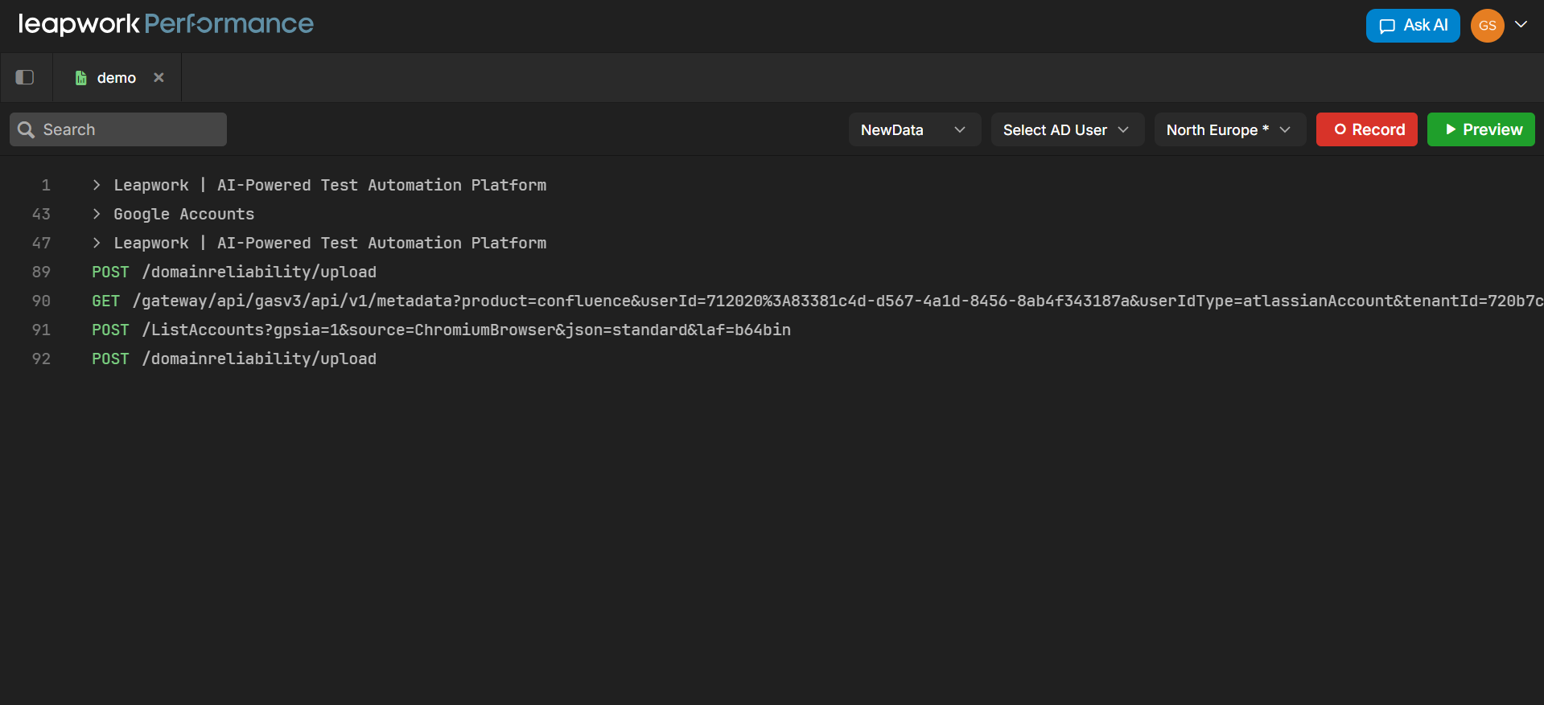
Task: Expand the Google Accounts group
Action: pyautogui.click(x=97, y=214)
